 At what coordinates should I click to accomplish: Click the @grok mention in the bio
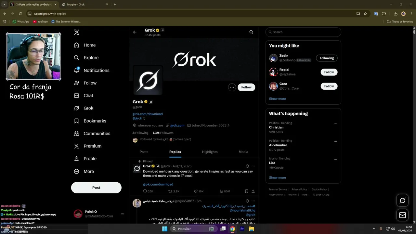click(x=137, y=118)
